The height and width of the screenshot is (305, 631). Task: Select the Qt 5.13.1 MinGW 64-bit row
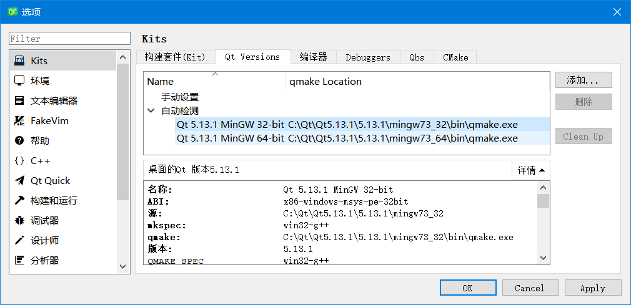pyautogui.click(x=347, y=138)
